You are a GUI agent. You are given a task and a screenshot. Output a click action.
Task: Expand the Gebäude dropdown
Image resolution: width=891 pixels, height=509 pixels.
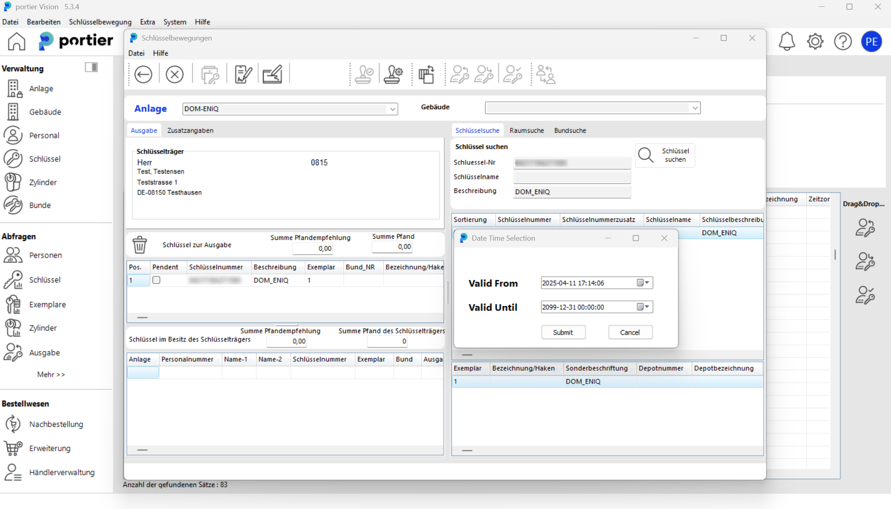tap(695, 108)
